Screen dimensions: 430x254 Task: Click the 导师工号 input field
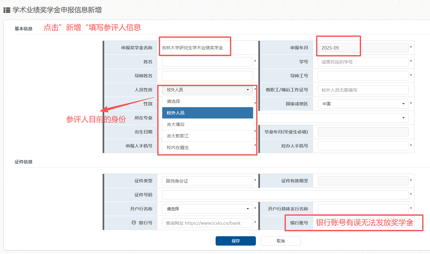[x=363, y=76]
